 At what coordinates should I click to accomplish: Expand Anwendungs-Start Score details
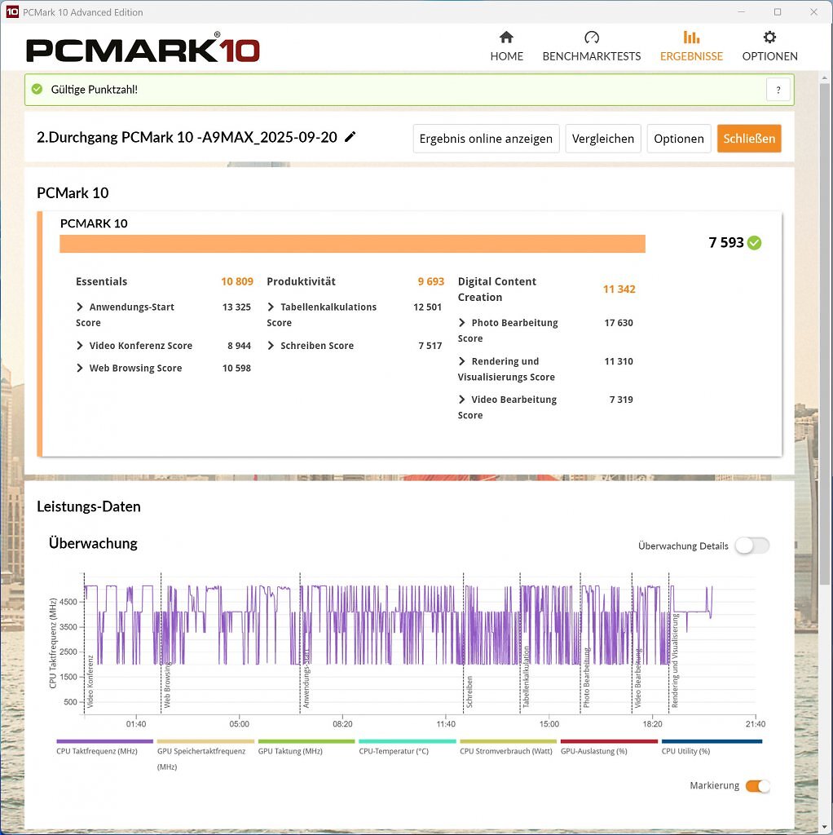point(80,307)
